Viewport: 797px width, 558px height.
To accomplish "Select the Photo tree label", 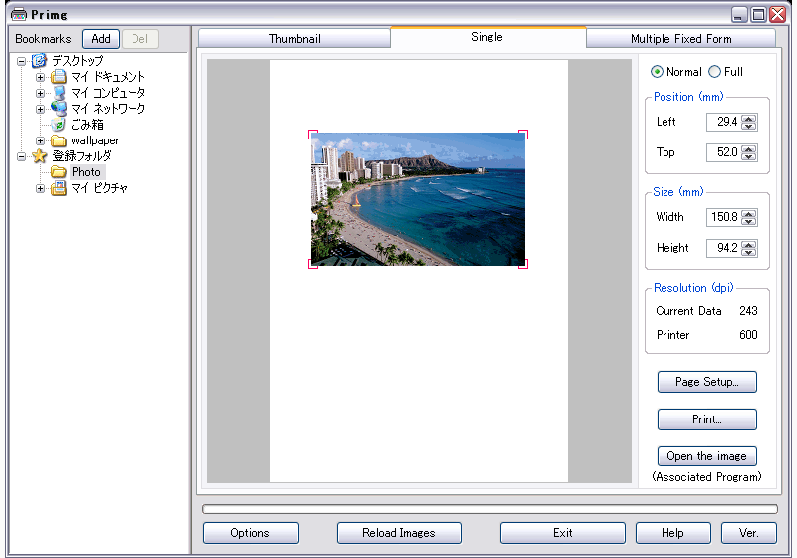I will 86,172.
